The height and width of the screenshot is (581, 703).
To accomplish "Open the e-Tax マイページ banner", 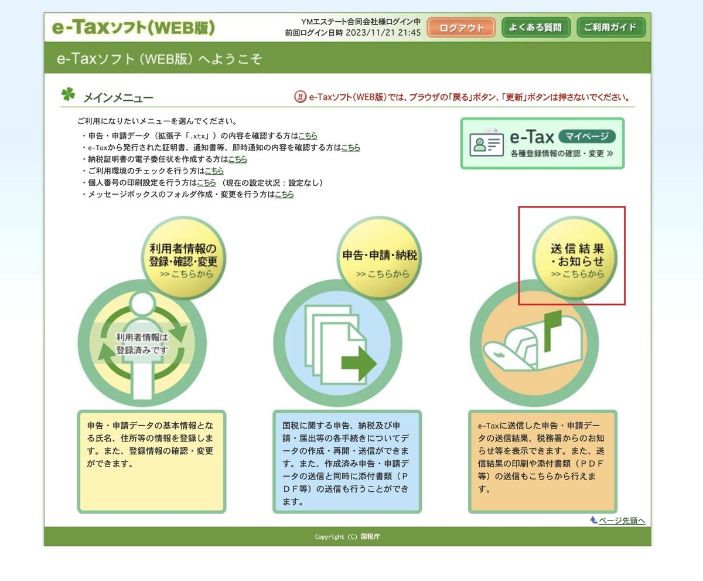I will pos(542,144).
